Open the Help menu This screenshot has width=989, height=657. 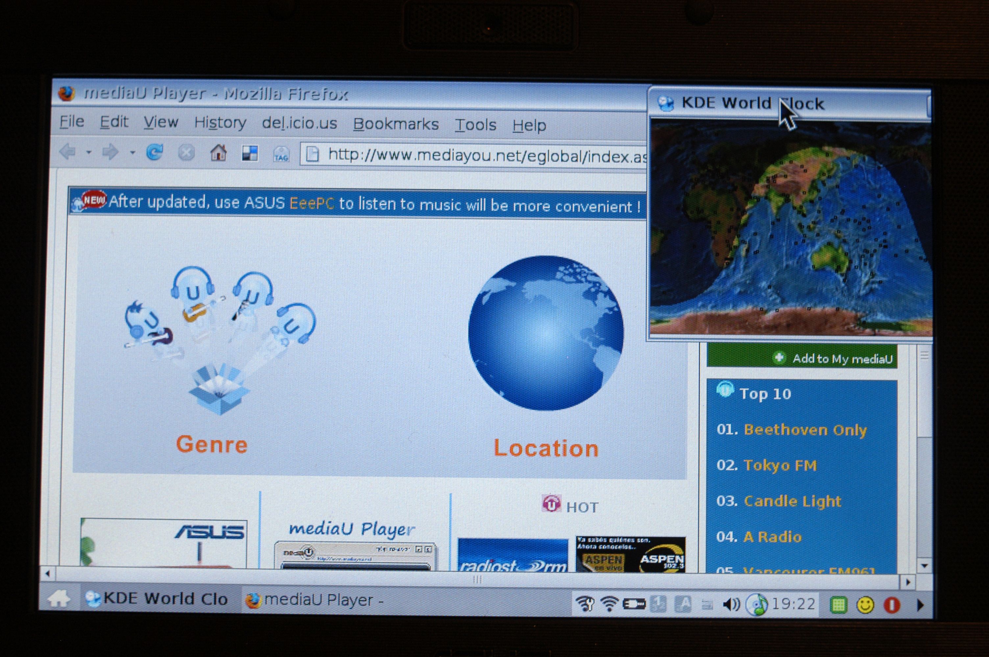[529, 126]
